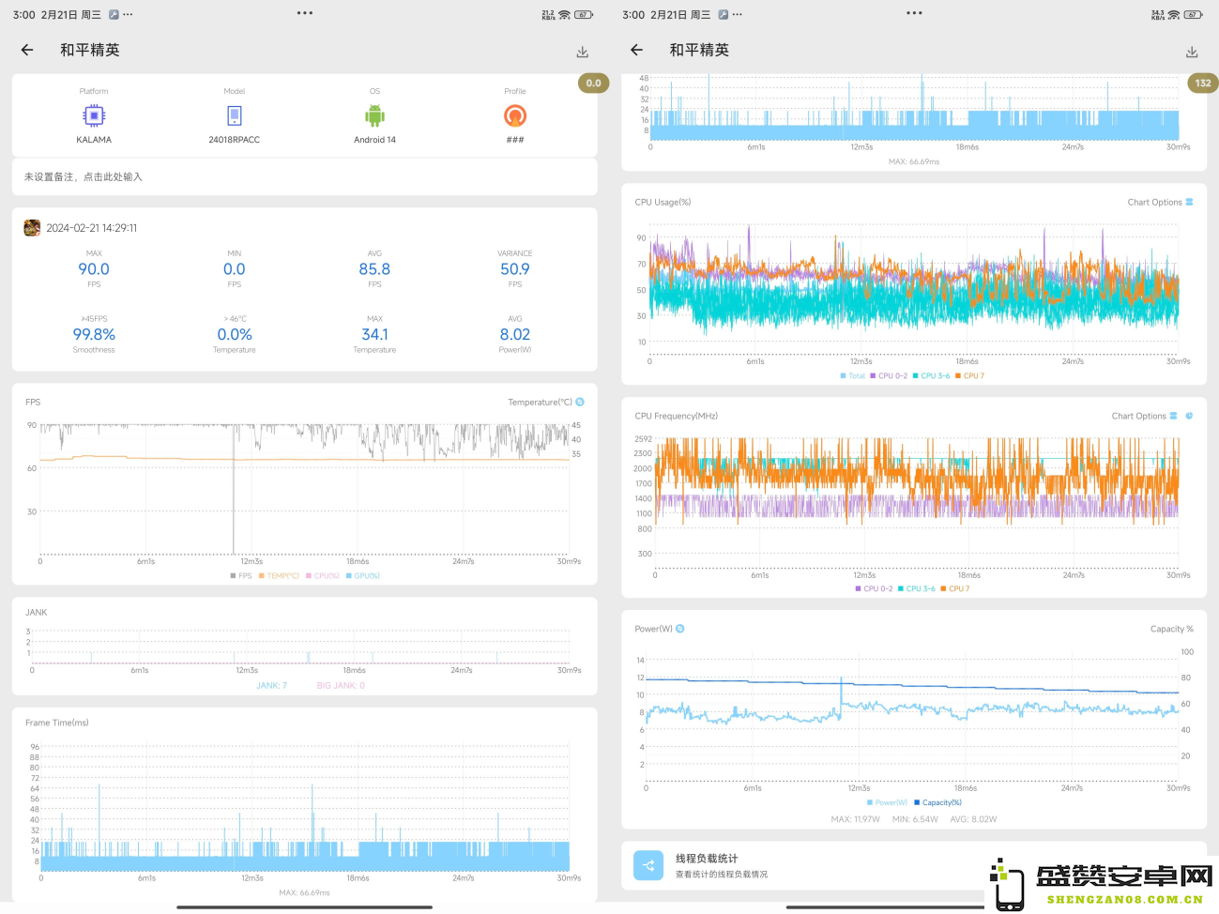The width and height of the screenshot is (1219, 914).
Task: Tap the download icon in left panel header
Action: (582, 52)
